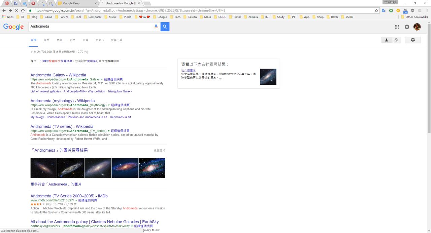The image size is (431, 233).
Task: Bookmark this page with the star
Action: click(x=376, y=10)
